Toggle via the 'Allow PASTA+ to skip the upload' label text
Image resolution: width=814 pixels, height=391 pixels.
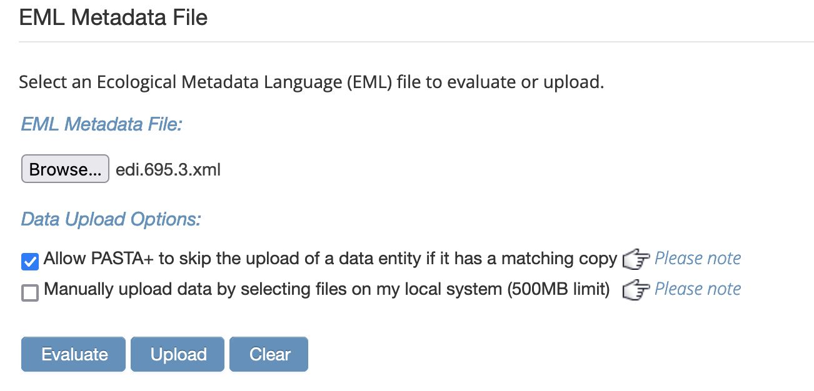(330, 259)
